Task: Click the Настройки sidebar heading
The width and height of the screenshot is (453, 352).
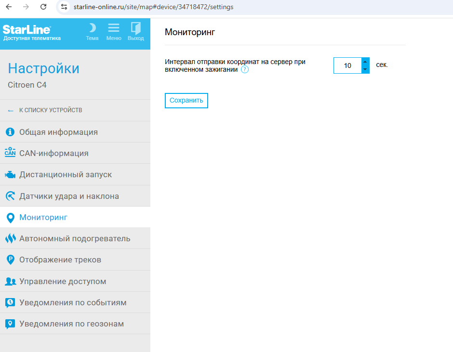Action: [44, 68]
